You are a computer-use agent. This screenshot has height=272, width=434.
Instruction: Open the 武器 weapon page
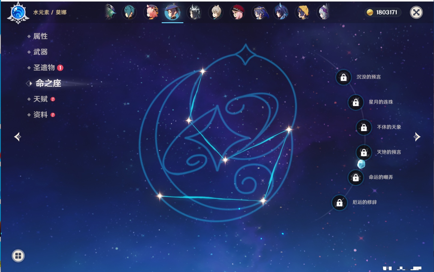click(40, 52)
